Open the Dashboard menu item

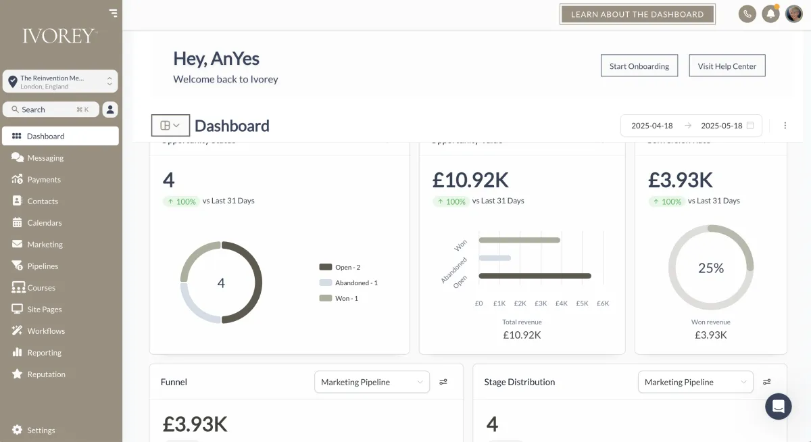[60, 136]
